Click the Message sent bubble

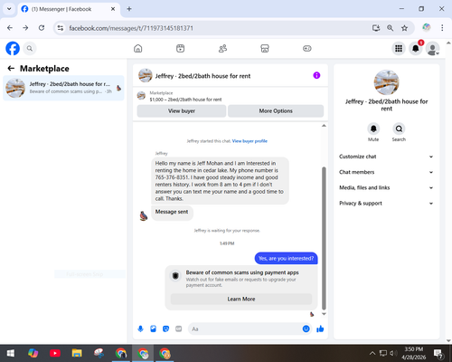click(172, 212)
